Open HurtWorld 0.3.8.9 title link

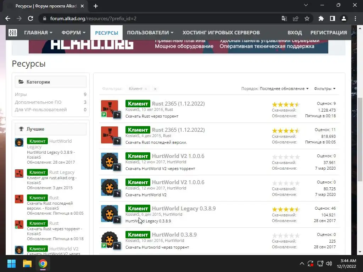(174, 235)
